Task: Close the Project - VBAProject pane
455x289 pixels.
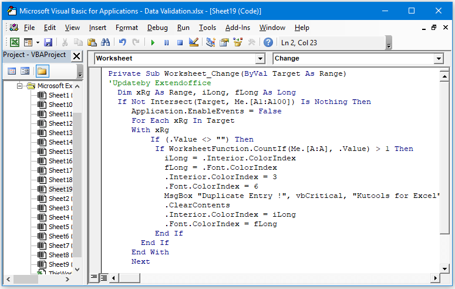Action: [77, 56]
